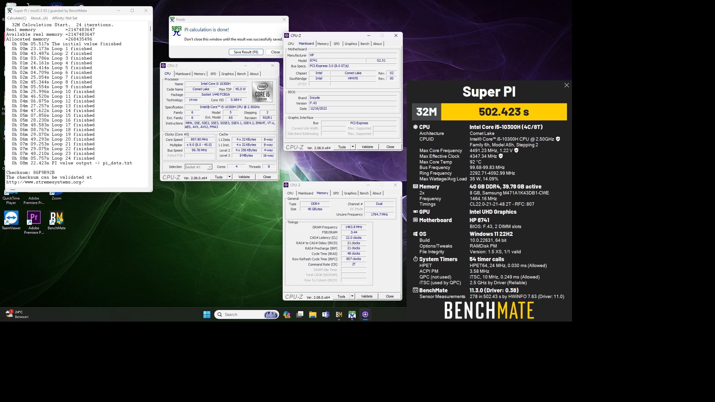Click the verified shield next to Max Effective Clock
Viewport: 715px width, 402px height.
coord(501,156)
